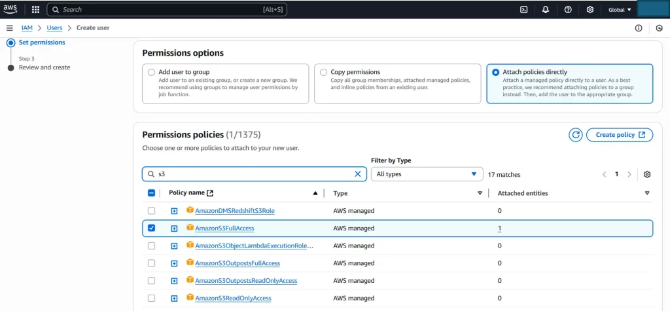The width and height of the screenshot is (670, 311).
Task: Open the AmazonS3ReadOnlyAccess policy link
Action: pos(234,298)
